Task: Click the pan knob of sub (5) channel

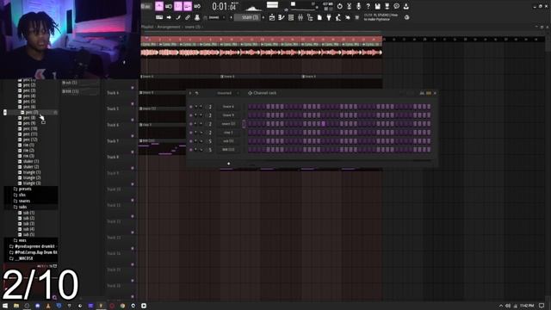Action: (x=196, y=141)
